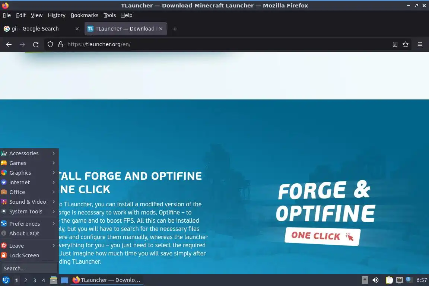Open the update notifier tray icon

(409, 279)
